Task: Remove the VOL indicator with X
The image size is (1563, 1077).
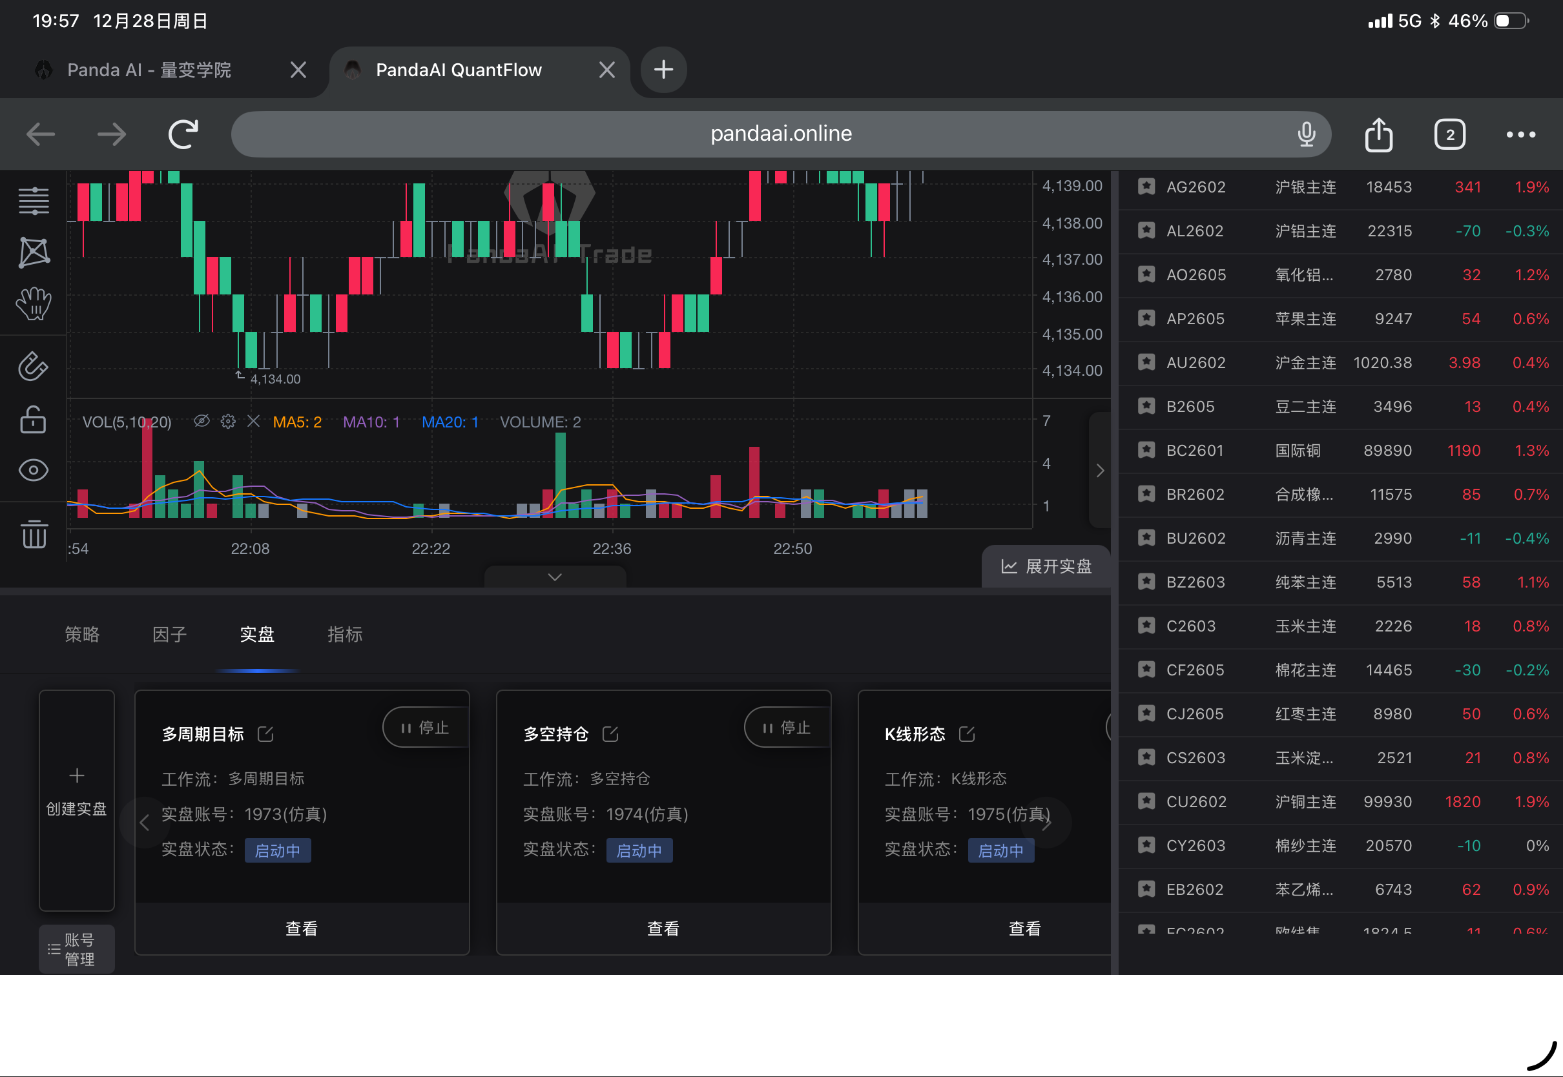Action: tap(254, 421)
